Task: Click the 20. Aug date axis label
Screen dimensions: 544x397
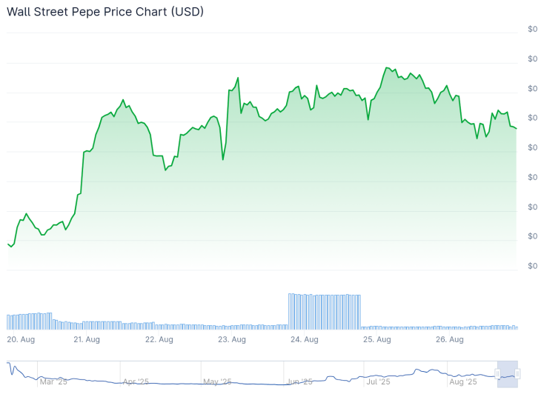Action: (21, 339)
